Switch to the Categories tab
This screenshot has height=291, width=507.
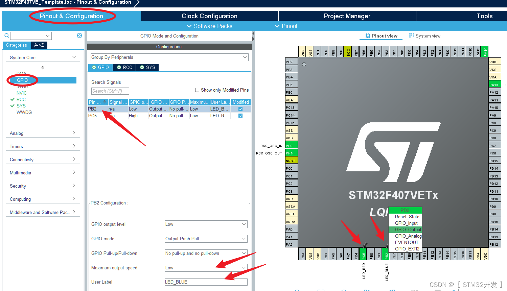[x=17, y=45]
